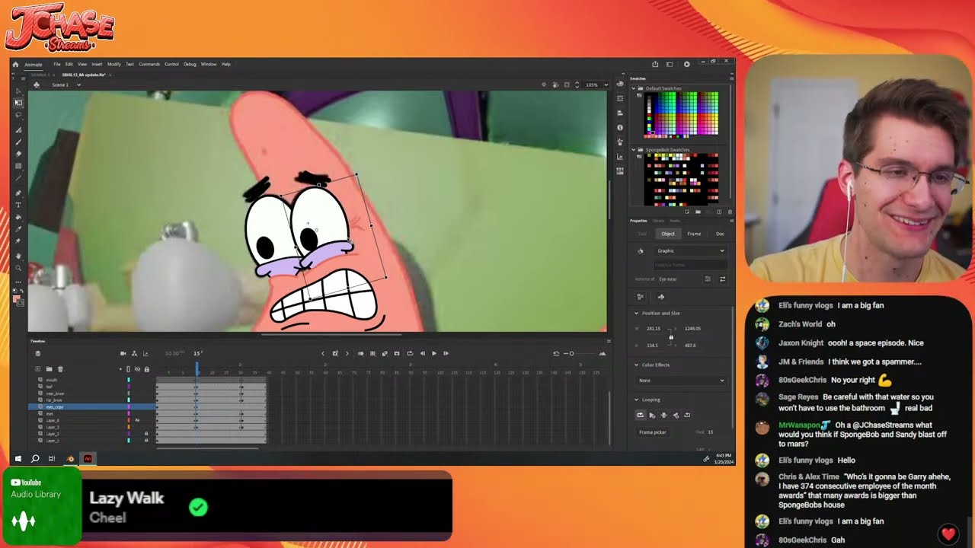Open the Graphic instance type dropdown
Screen dimensions: 975x548
pos(690,250)
